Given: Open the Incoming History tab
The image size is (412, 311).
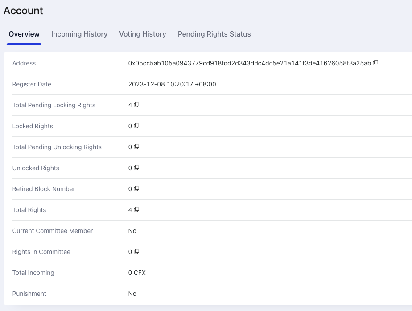Looking at the screenshot, I should (79, 34).
